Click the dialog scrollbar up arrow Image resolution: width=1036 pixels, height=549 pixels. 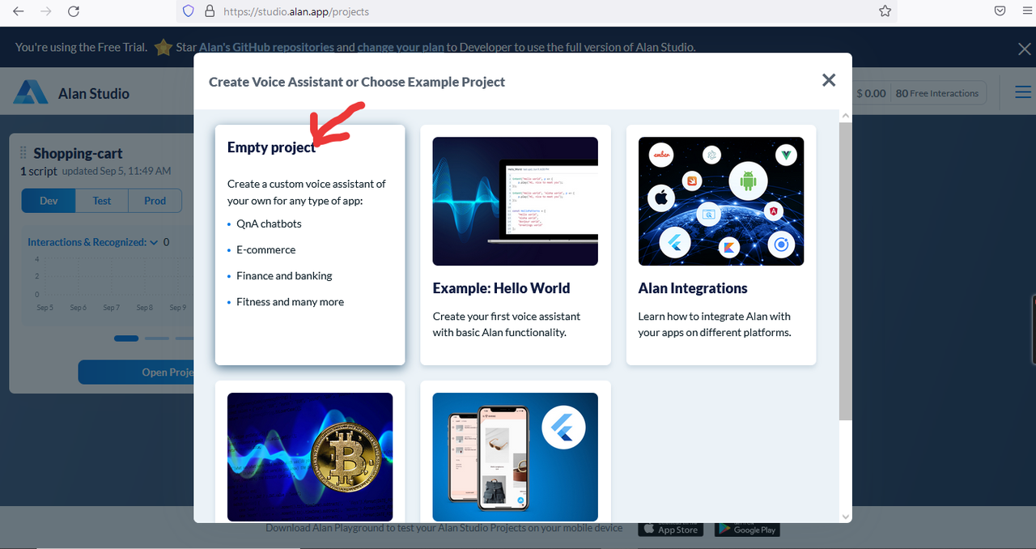tap(845, 115)
